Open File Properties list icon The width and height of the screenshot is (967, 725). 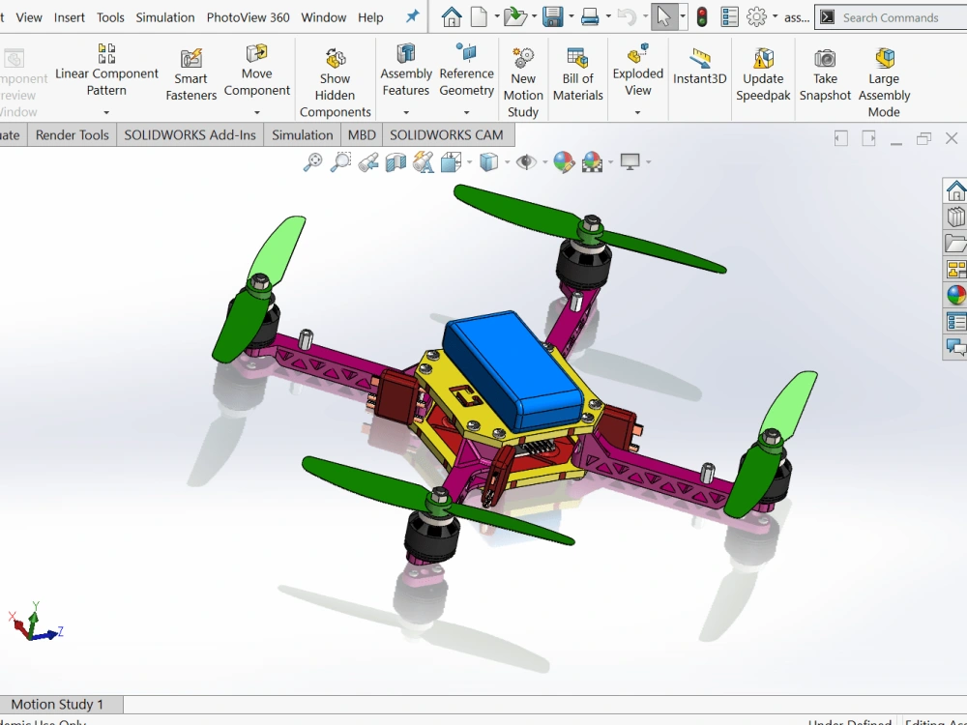tap(729, 16)
